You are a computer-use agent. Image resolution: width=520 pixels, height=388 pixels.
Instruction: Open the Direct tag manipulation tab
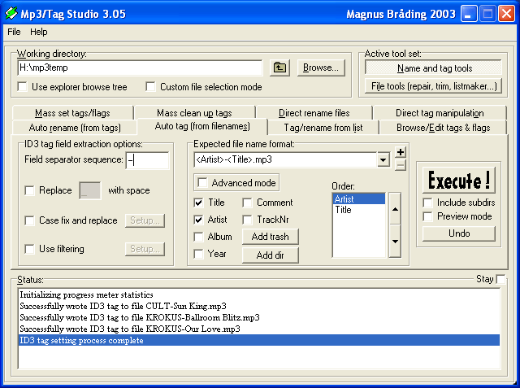(x=440, y=113)
